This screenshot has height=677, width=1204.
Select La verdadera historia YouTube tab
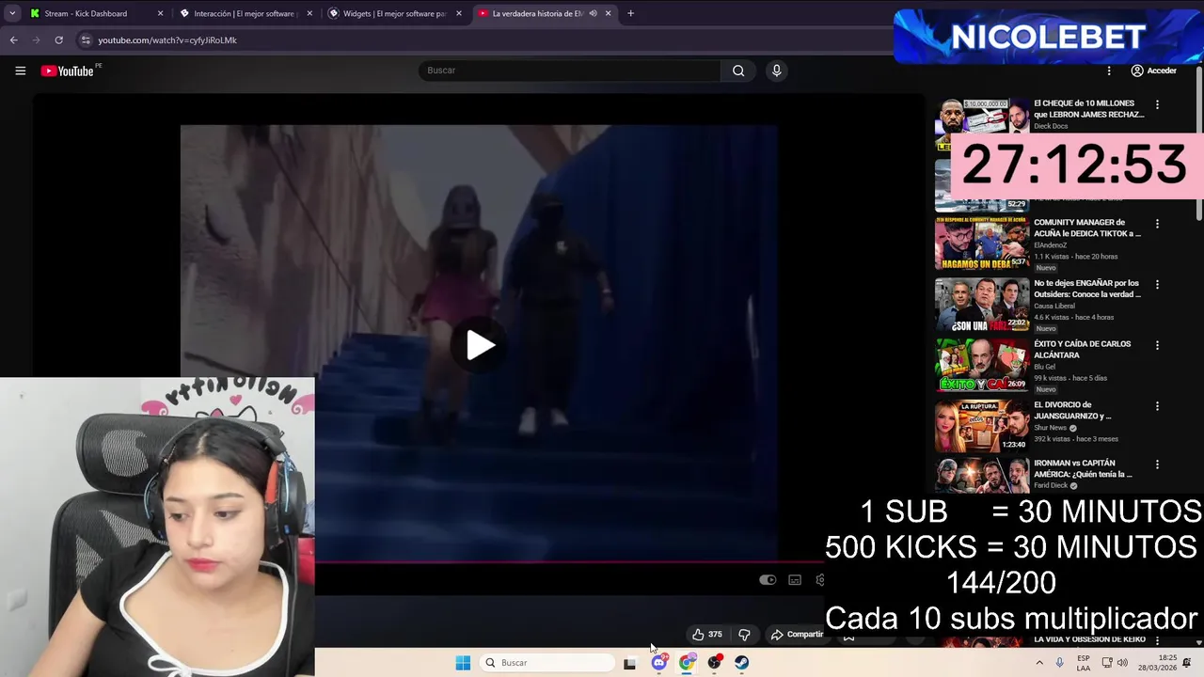tap(537, 13)
